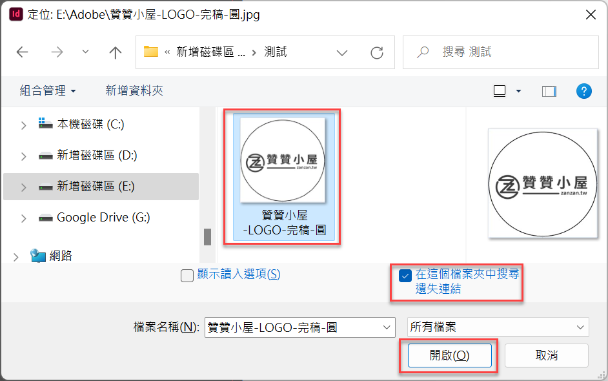Expand 新增磁碟區 (E:) tree node
The height and width of the screenshot is (381, 608).
point(24,187)
